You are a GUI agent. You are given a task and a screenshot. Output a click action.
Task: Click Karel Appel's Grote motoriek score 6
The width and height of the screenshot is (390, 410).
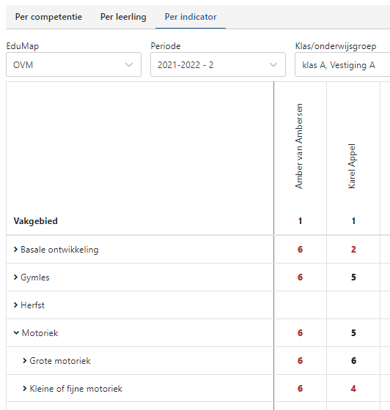(353, 360)
